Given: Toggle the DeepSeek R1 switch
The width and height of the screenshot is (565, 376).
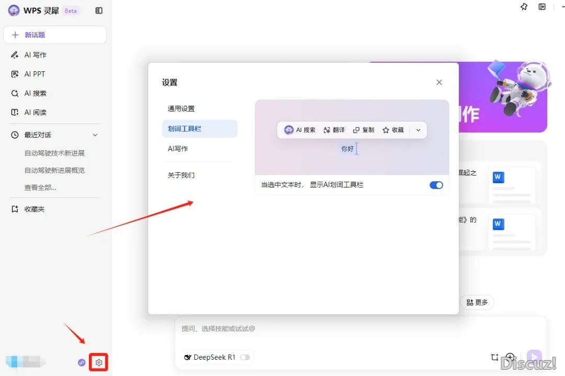Looking at the screenshot, I should [x=245, y=357].
